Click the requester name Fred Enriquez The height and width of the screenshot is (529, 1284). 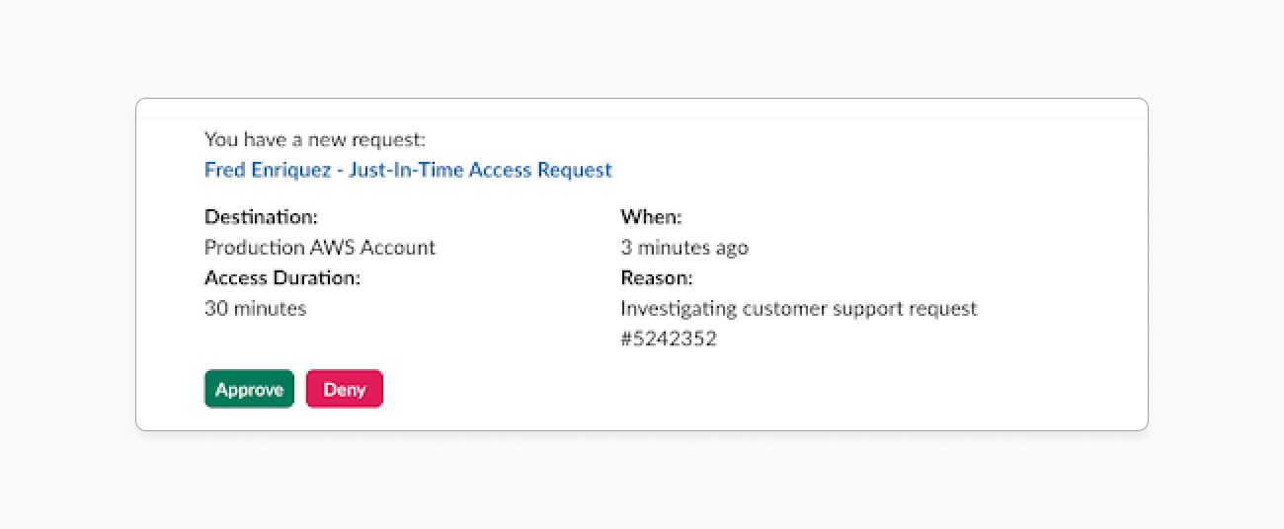266,170
